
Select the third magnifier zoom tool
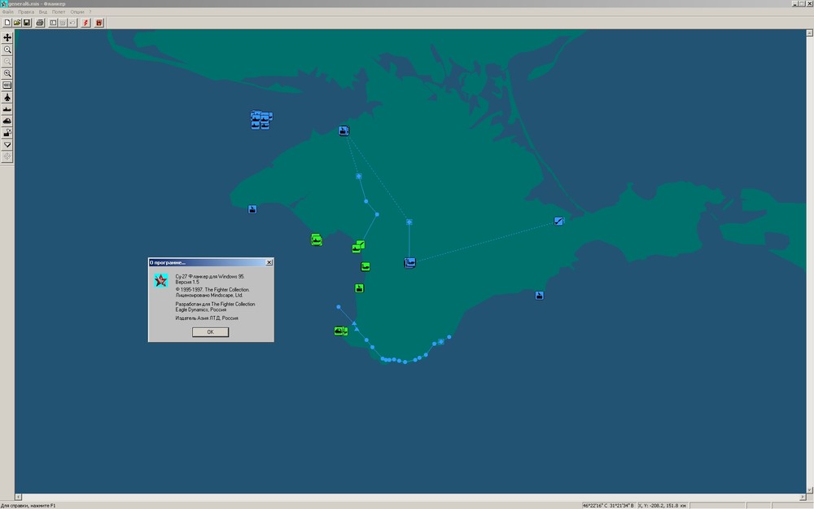(x=7, y=73)
